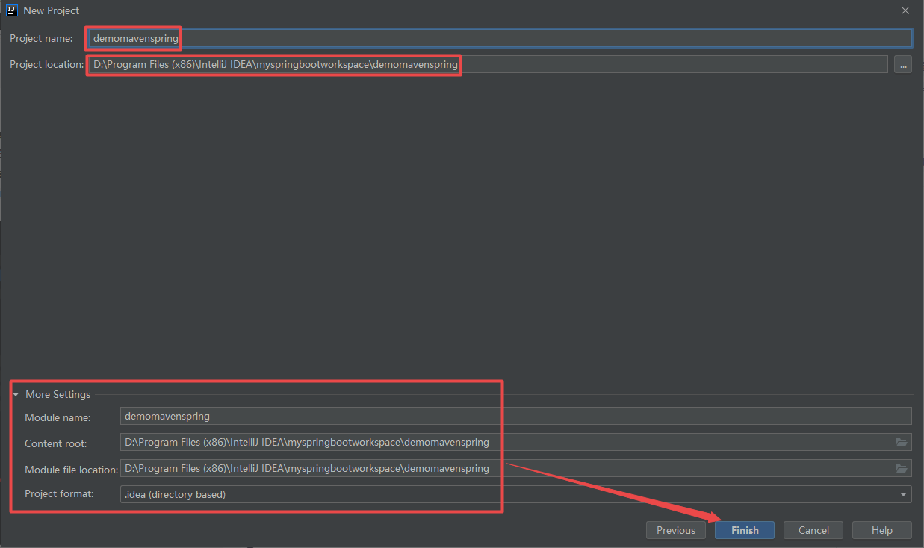Open folder browser for Content root
The image size is (924, 548).
tap(902, 442)
